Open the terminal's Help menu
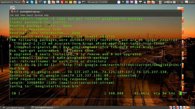Image resolution: width=195 pixels, height=109 pixels. [x=46, y=15]
